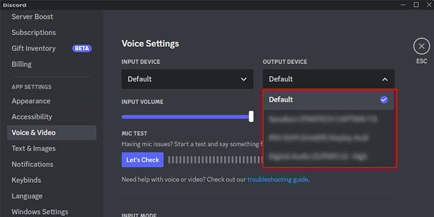The height and width of the screenshot is (217, 434).
Task: Open the Billing settings page
Action: point(21,64)
